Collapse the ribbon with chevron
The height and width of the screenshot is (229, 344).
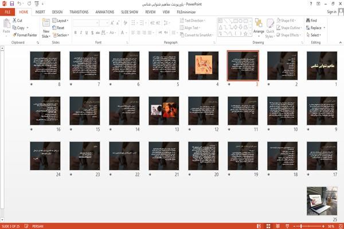341,42
